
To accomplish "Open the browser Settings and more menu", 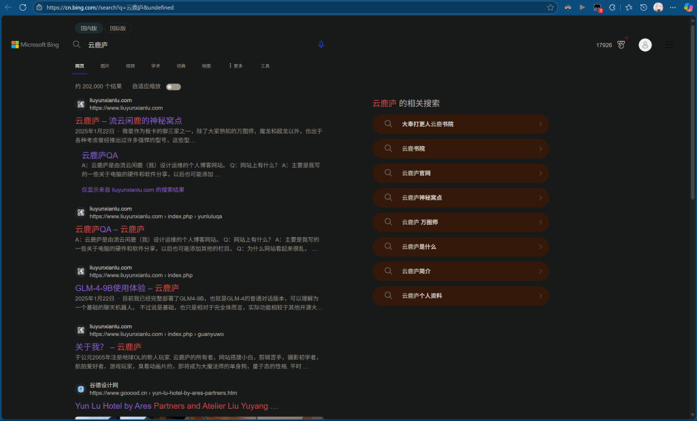I will click(x=672, y=7).
